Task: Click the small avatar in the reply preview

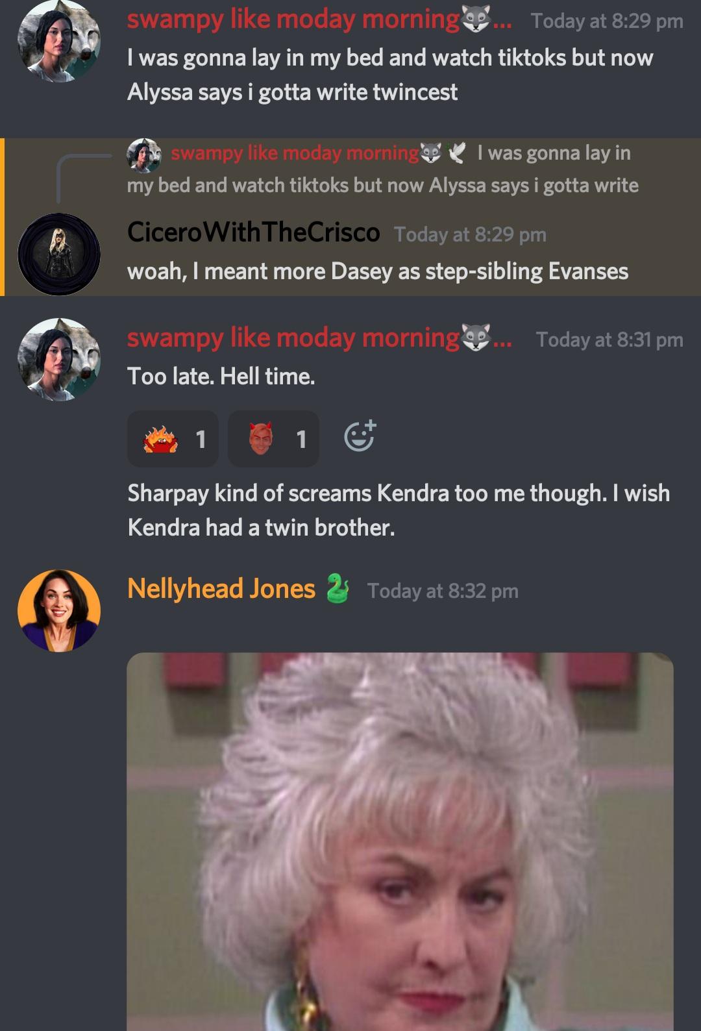Action: 143,155
